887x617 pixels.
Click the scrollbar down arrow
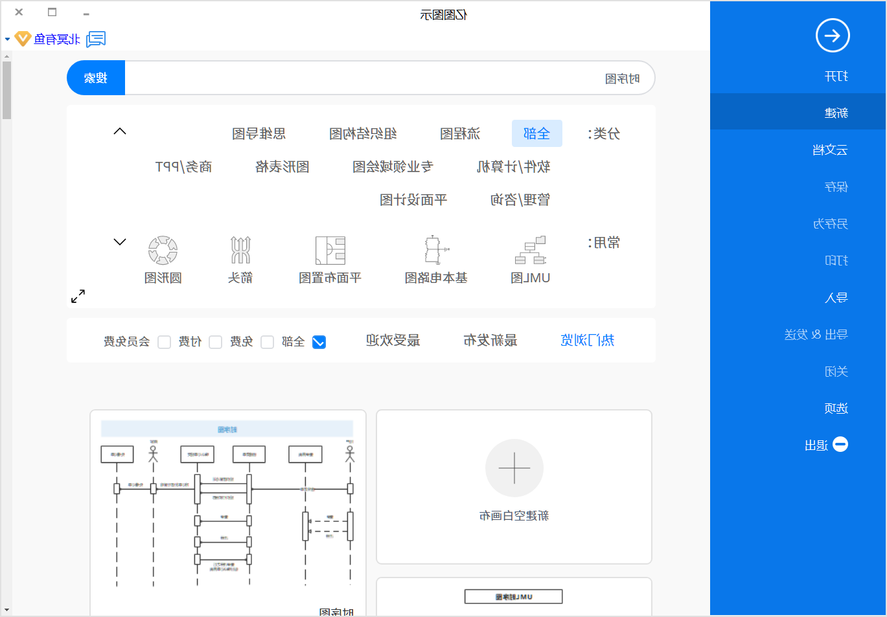[6, 610]
